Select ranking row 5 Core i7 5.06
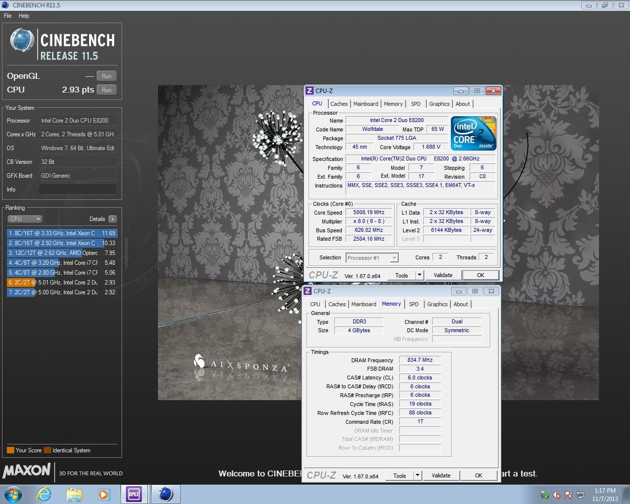This screenshot has width=630, height=504. point(62,273)
